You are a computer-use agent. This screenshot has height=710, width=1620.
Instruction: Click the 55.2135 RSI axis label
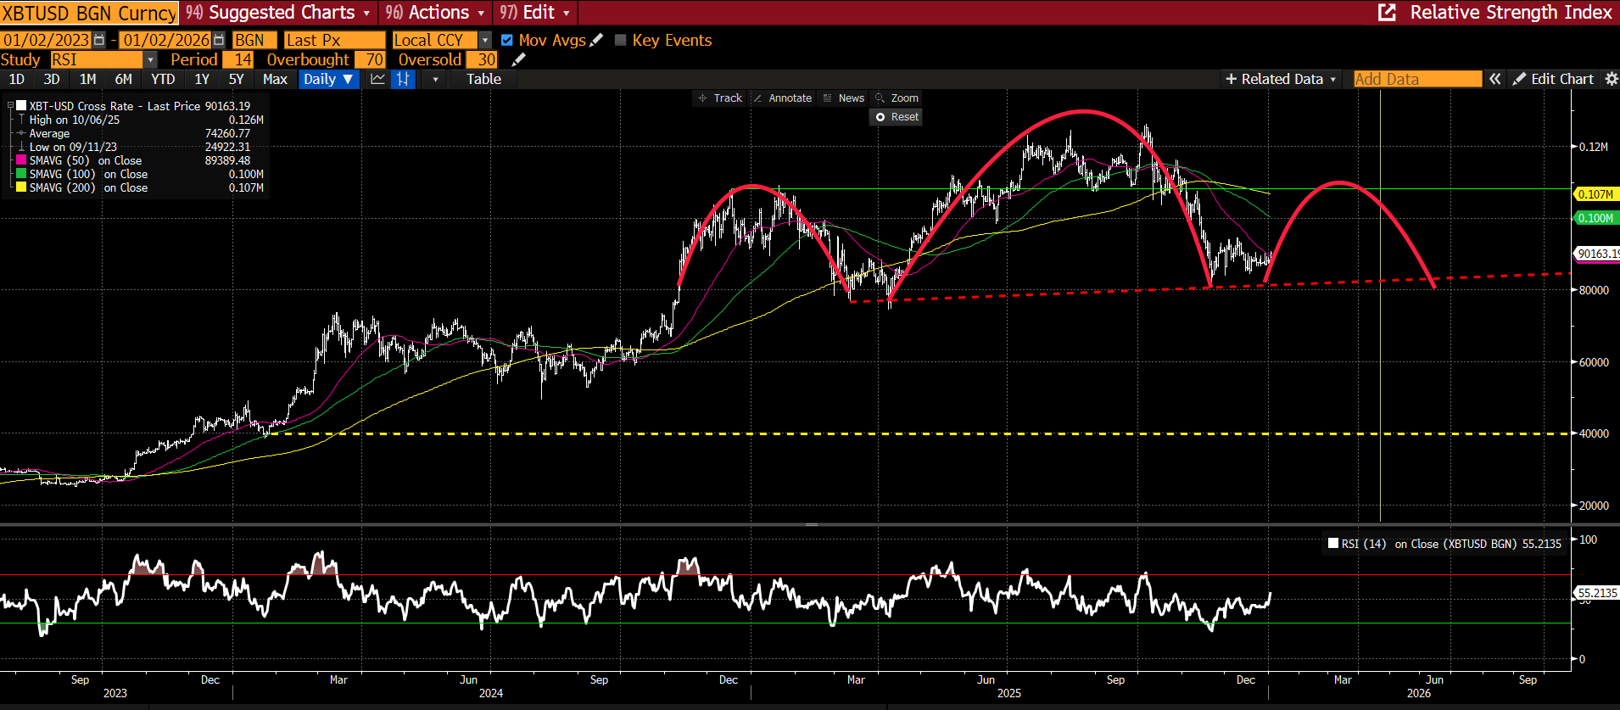pos(1597,593)
